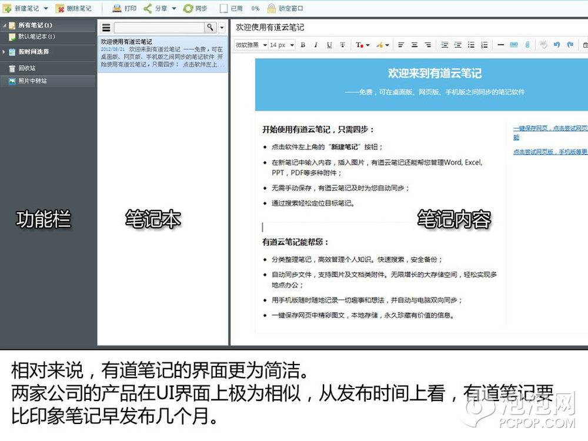
Task: Click the line starting 分类整理笔记
Action: click(357, 259)
